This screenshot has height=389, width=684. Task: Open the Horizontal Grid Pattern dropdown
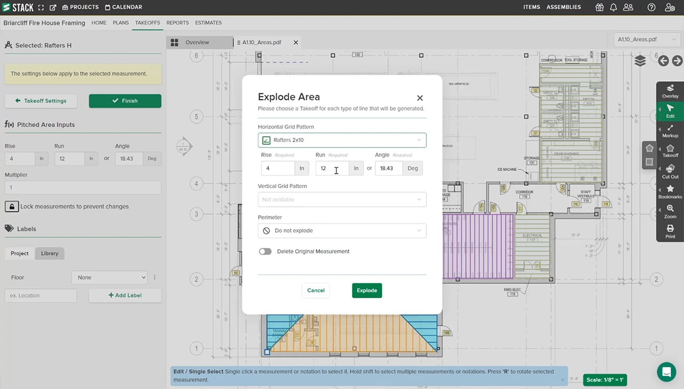pos(342,140)
